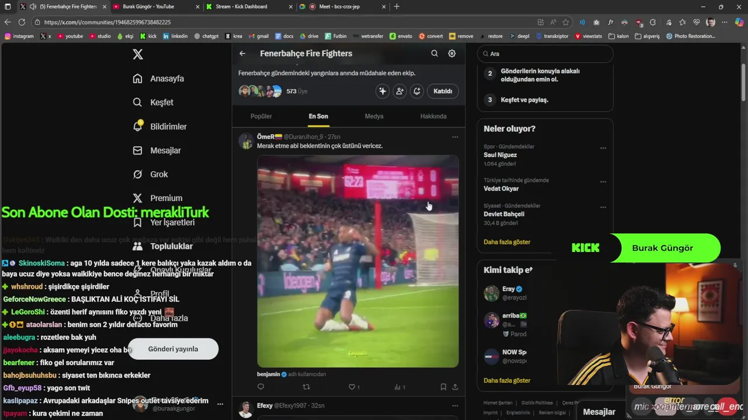Screen dimensions: 748x420
Task: Open the Favorites list icon in toolbar
Action: click(x=682, y=22)
